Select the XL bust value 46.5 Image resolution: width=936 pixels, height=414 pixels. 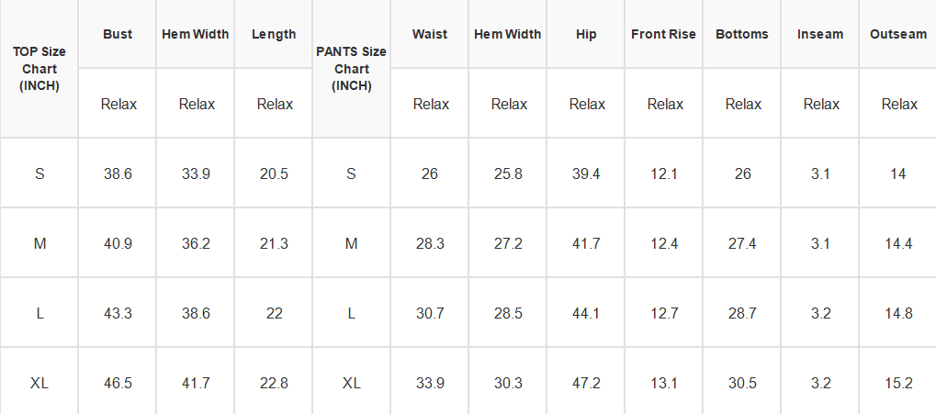pos(118,383)
